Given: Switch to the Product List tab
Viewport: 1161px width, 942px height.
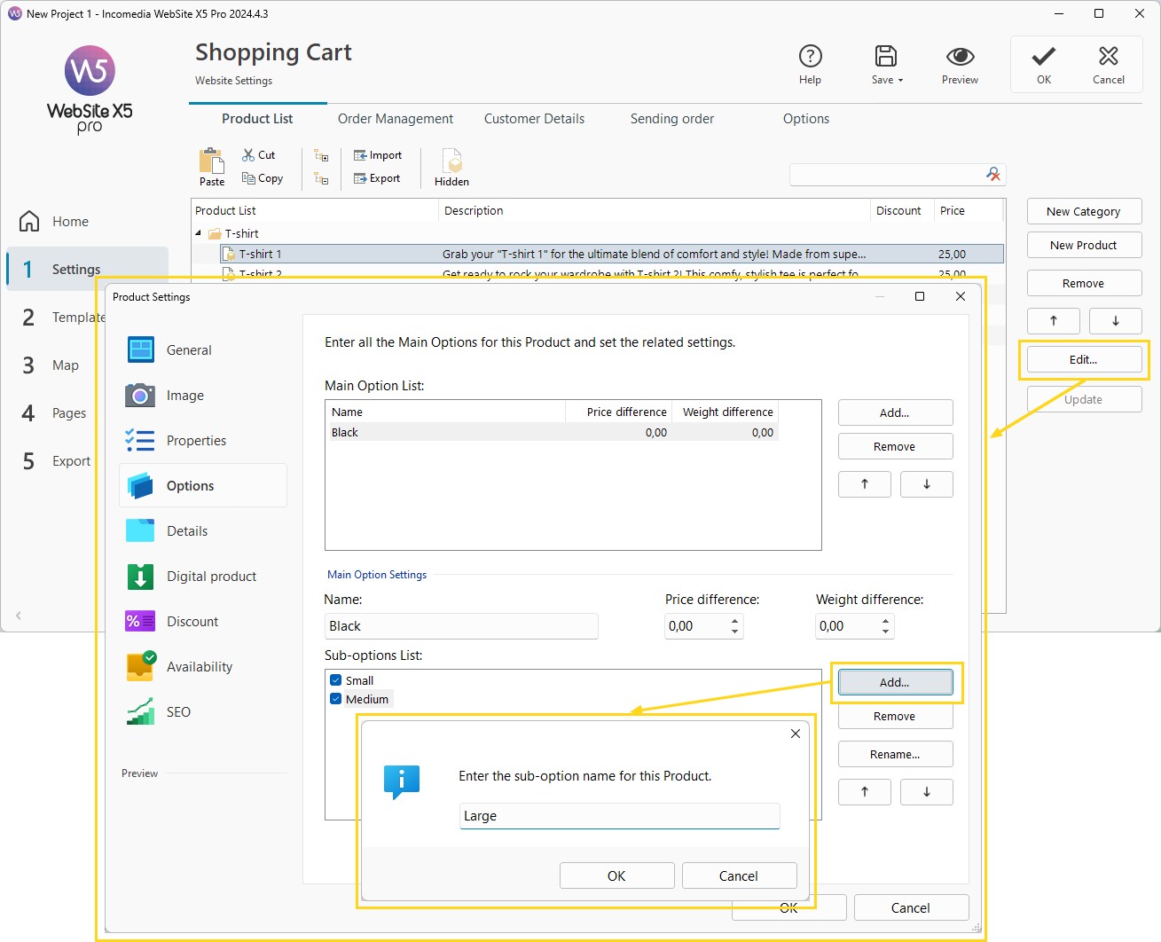Looking at the screenshot, I should [x=257, y=119].
